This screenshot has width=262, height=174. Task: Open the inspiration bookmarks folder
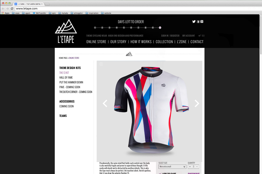point(92,13)
